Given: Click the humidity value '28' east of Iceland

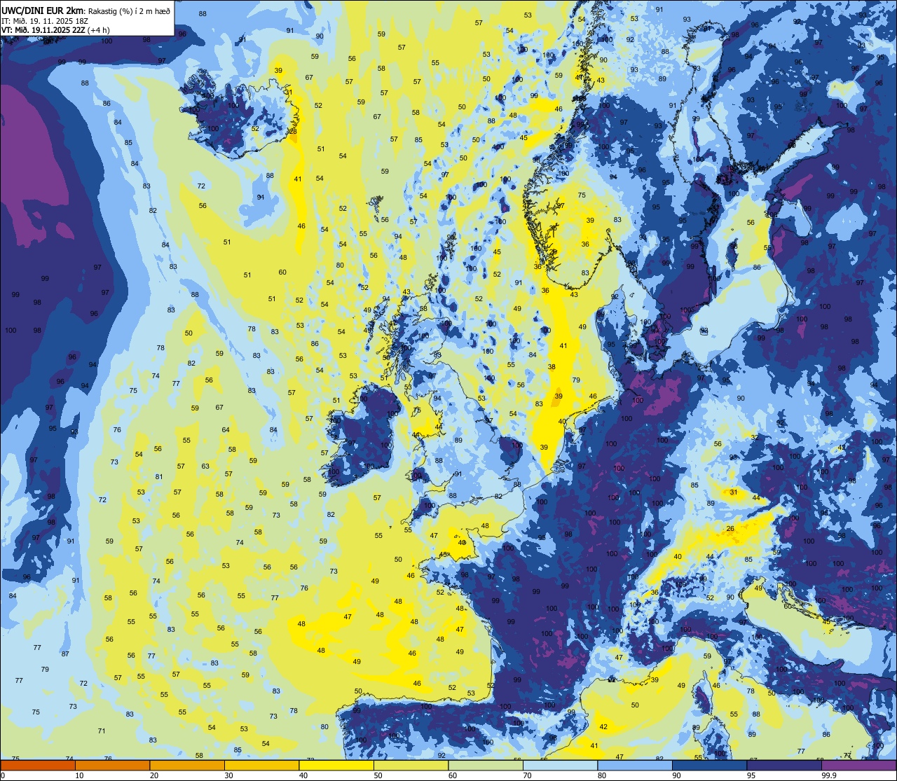Looking at the screenshot, I should pos(293,131).
